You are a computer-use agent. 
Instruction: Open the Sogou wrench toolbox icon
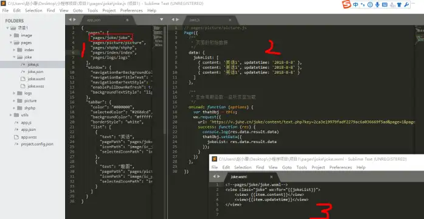406,5
